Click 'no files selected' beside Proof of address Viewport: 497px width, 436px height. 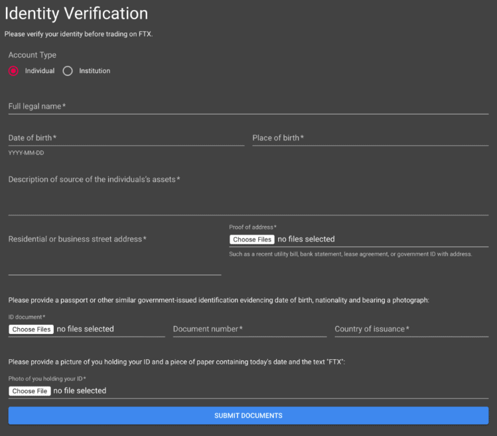pyautogui.click(x=306, y=239)
